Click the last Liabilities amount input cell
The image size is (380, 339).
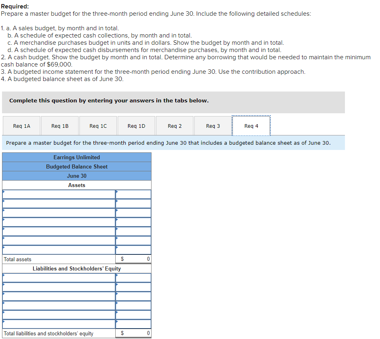[133, 324]
